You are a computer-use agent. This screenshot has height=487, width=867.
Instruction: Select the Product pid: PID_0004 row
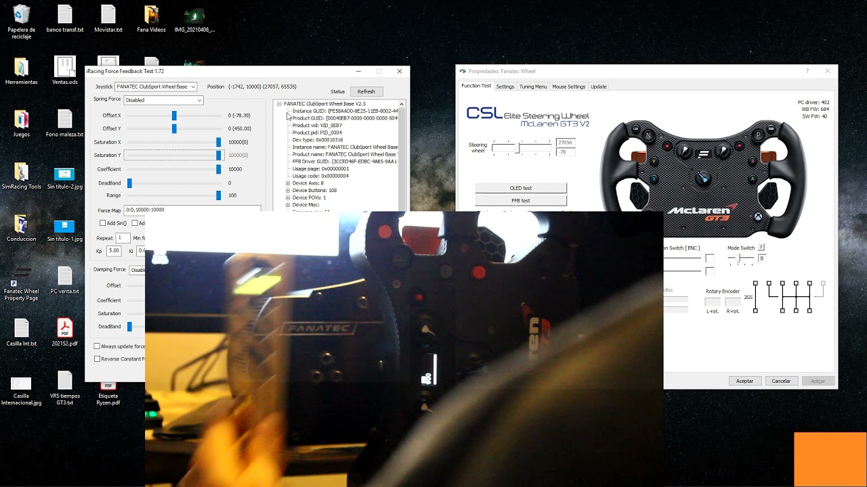pyautogui.click(x=317, y=133)
